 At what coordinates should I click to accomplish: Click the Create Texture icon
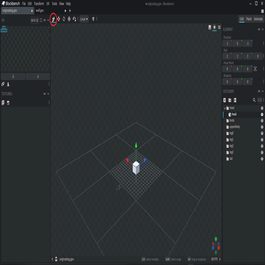8,103
